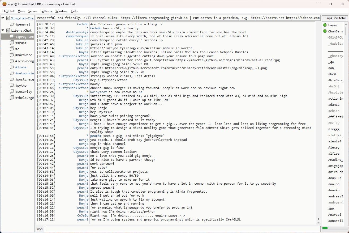
Task: Click the #security channel icon
Action: pyautogui.click(x=12, y=92)
